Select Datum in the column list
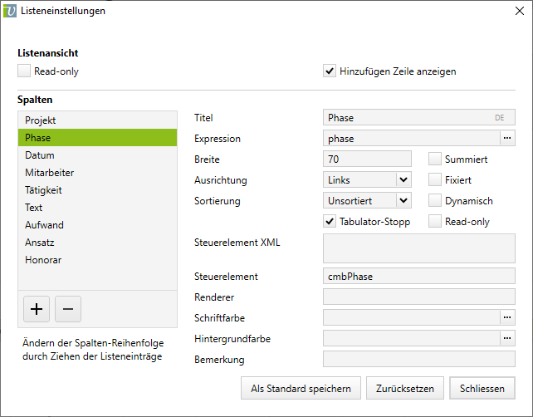The image size is (533, 417). point(40,155)
